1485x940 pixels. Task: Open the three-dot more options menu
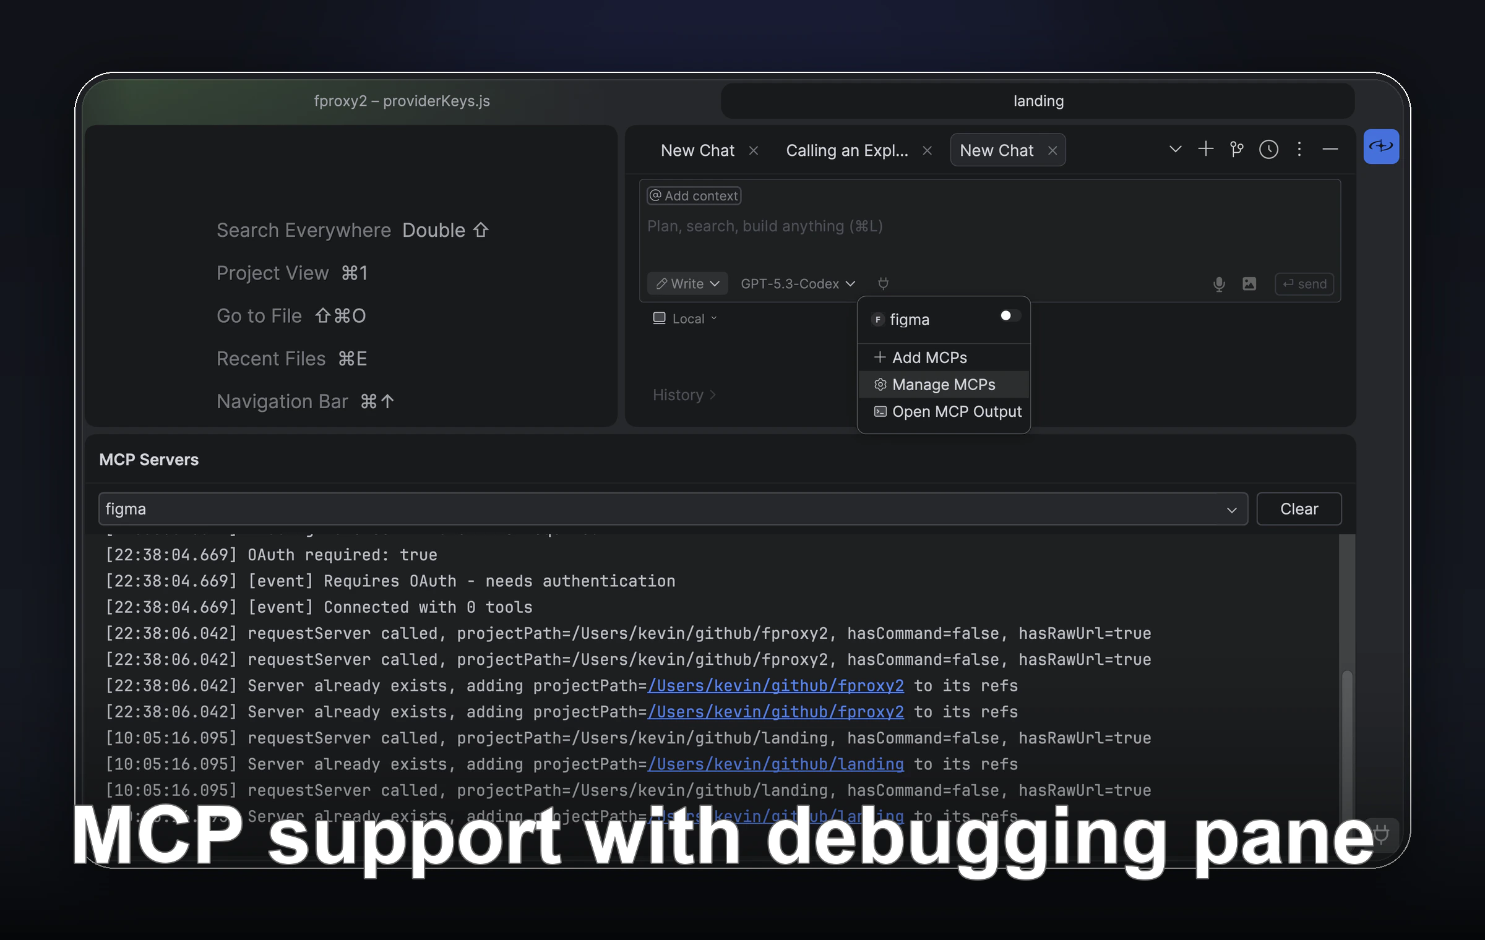click(x=1299, y=149)
